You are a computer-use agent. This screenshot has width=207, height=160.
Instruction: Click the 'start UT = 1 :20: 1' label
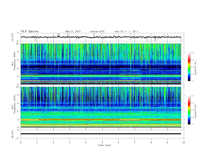126,31
